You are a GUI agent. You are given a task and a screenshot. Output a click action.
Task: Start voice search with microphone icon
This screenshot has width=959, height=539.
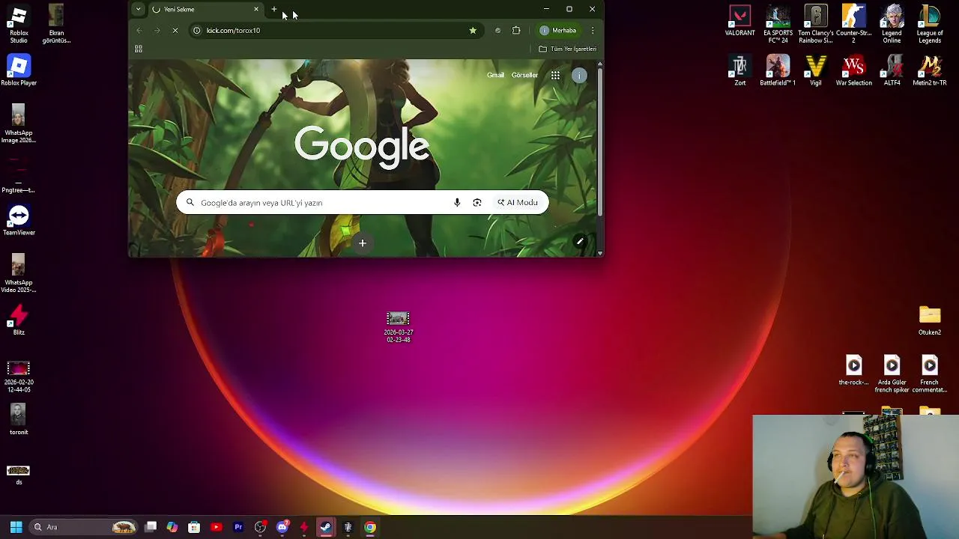click(457, 203)
